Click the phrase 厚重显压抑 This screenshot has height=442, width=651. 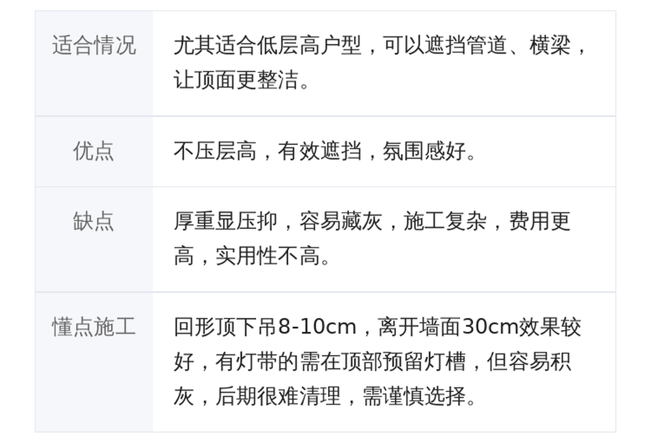tap(225, 221)
